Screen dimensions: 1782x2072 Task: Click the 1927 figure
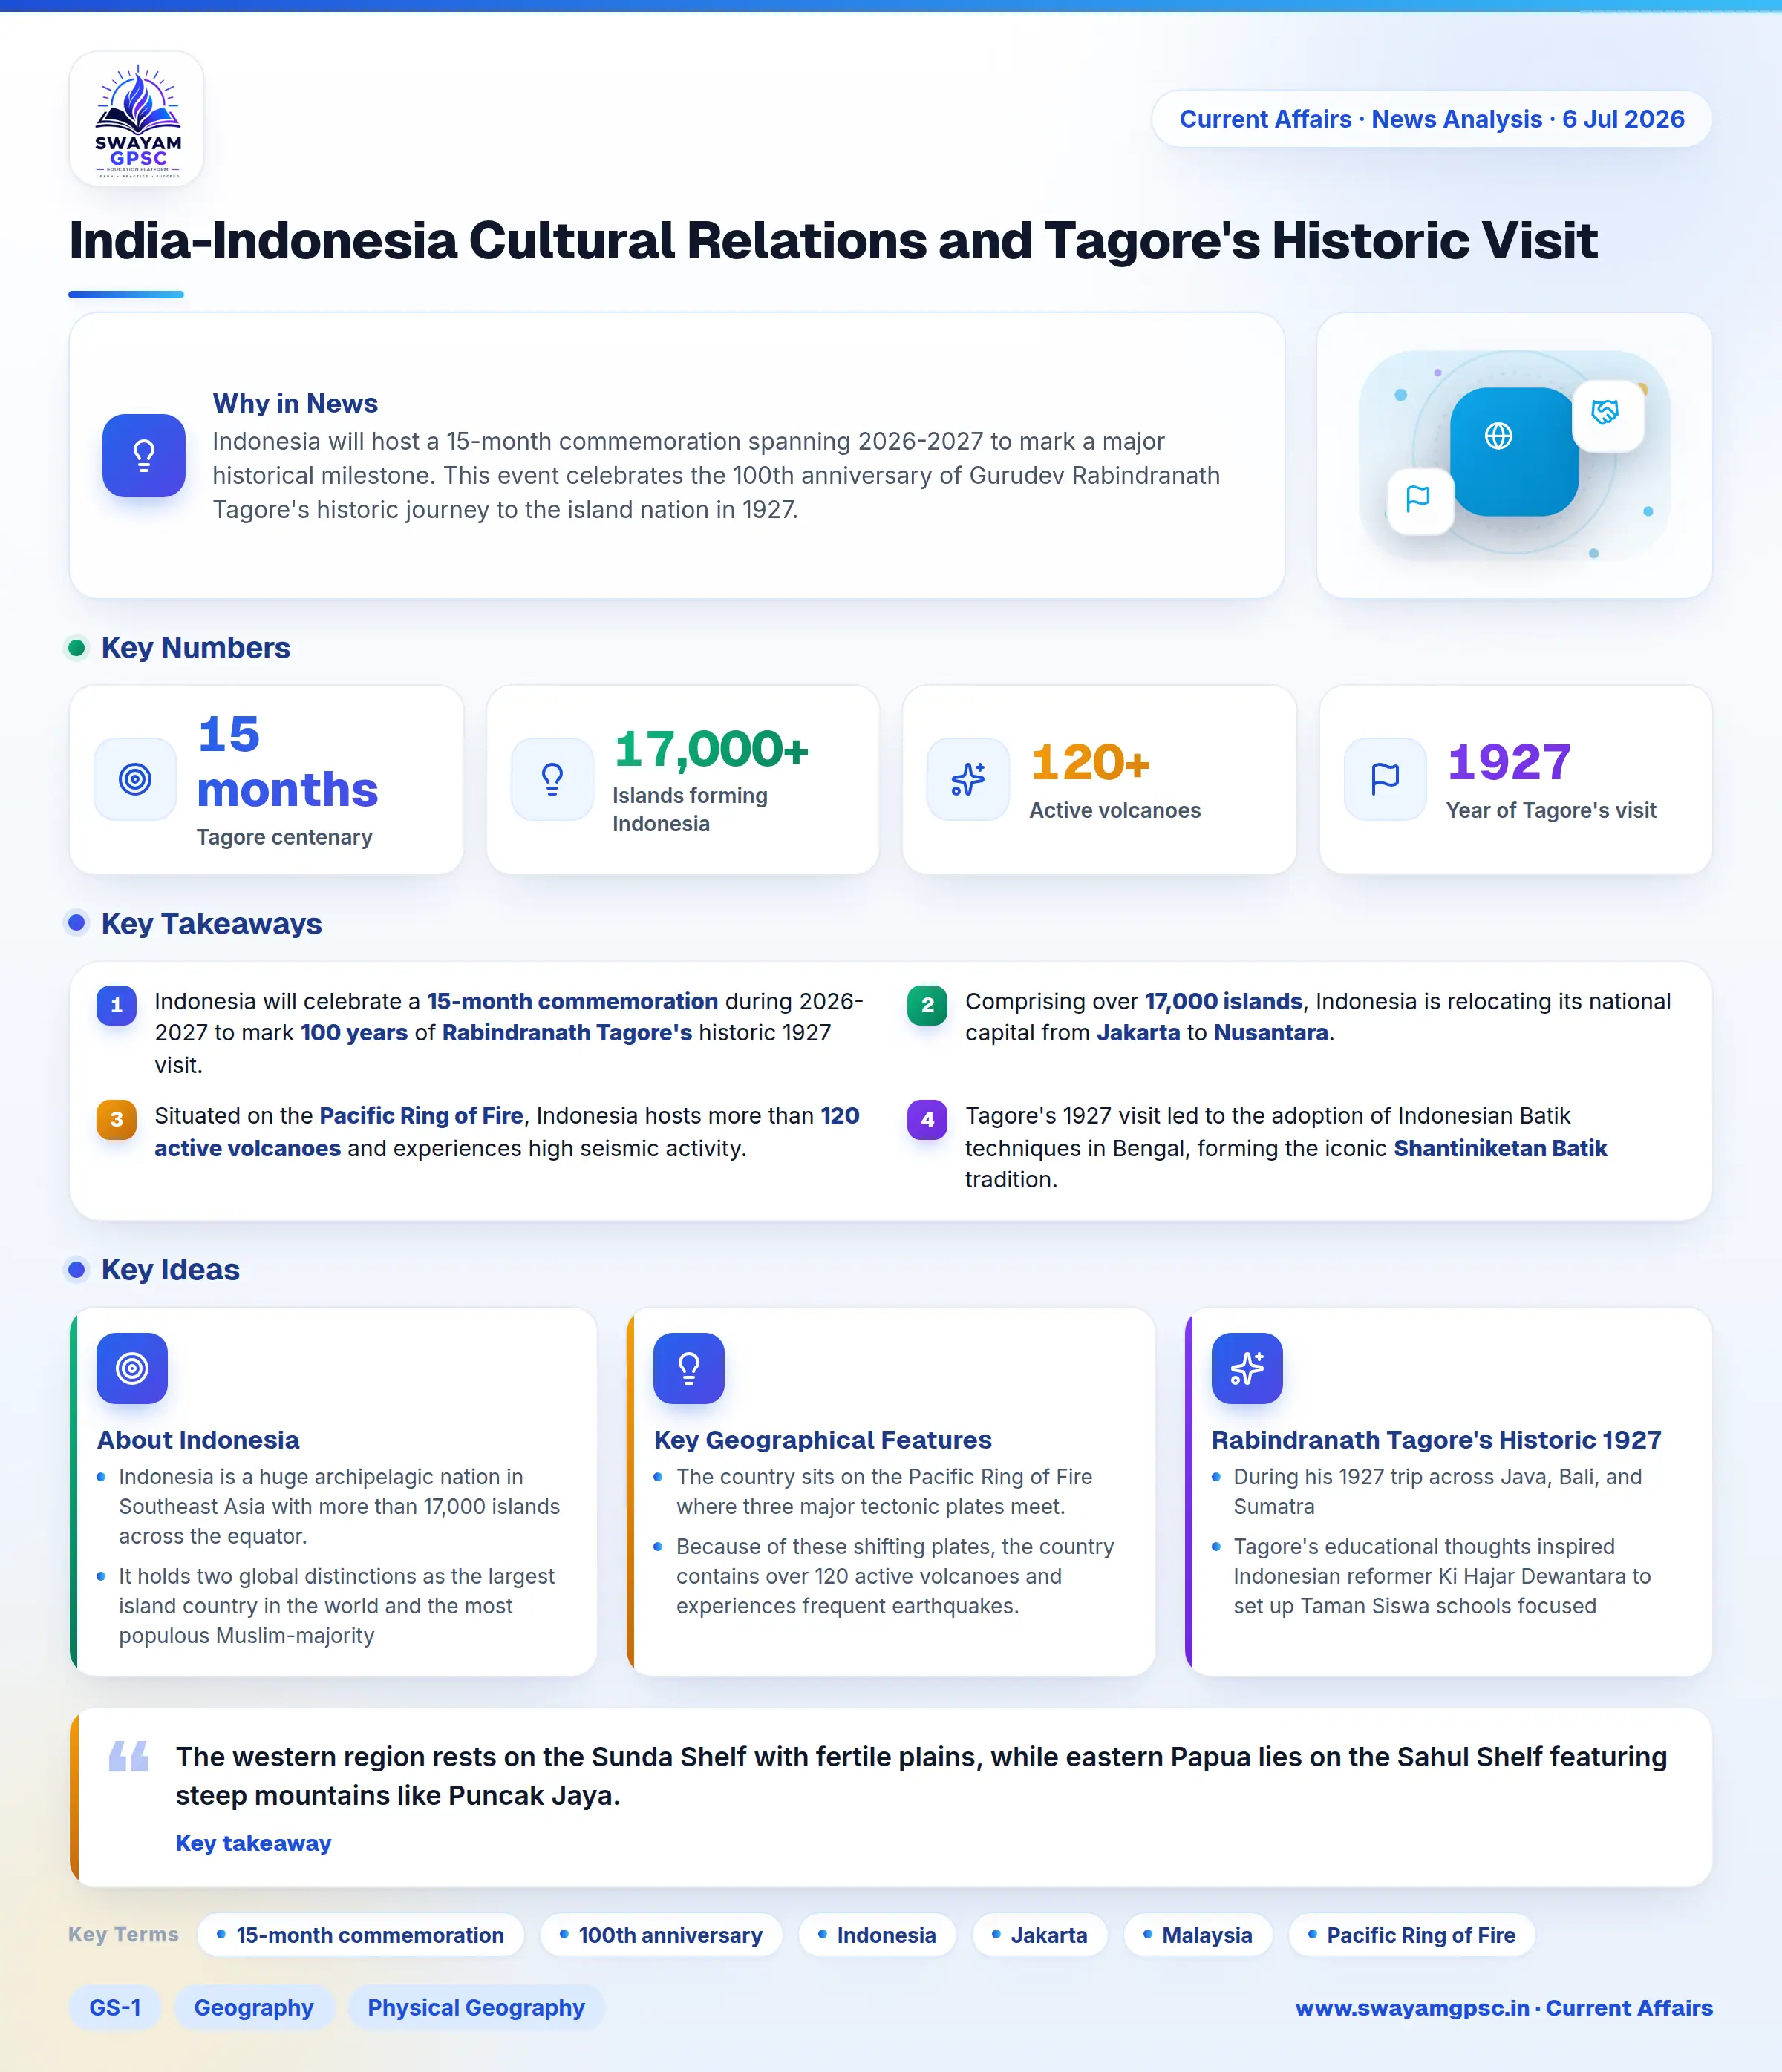1509,762
